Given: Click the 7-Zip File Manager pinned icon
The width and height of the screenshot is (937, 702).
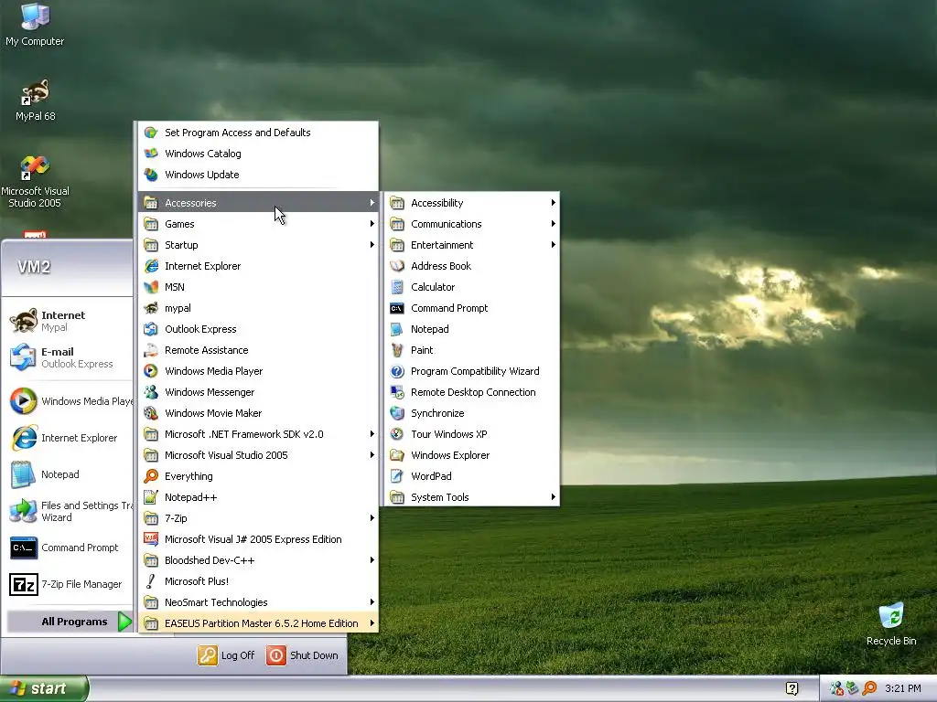Looking at the screenshot, I should tap(23, 584).
